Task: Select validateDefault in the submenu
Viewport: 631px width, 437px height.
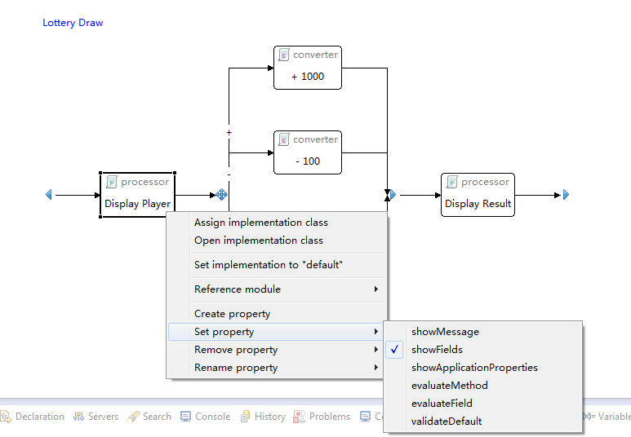Action: 483,422
